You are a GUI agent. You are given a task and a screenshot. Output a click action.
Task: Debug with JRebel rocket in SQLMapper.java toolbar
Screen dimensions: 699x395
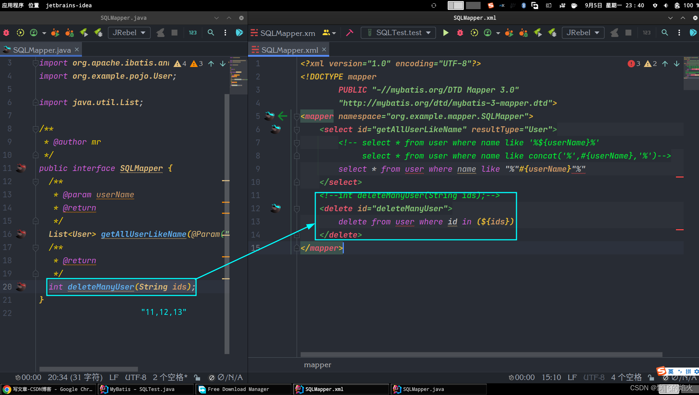98,33
